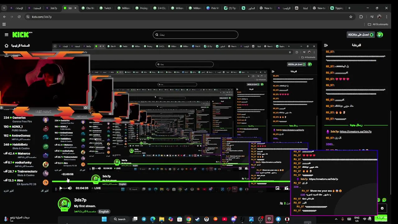Open File Explorer from the taskbar
398x224 pixels.
click(162, 219)
